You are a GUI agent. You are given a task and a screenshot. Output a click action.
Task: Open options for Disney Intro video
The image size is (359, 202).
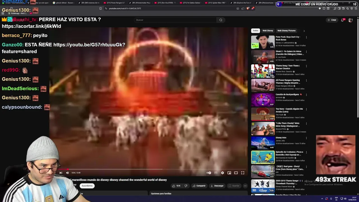click(x=306, y=138)
